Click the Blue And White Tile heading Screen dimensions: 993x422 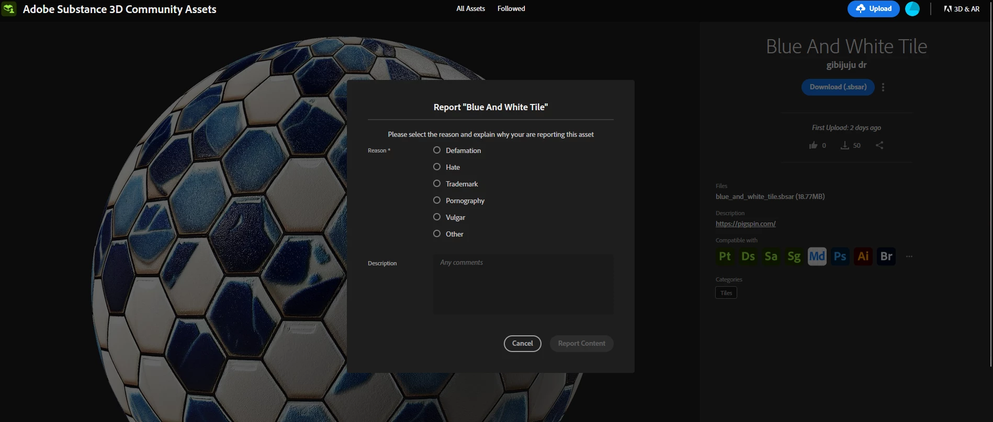coord(846,46)
